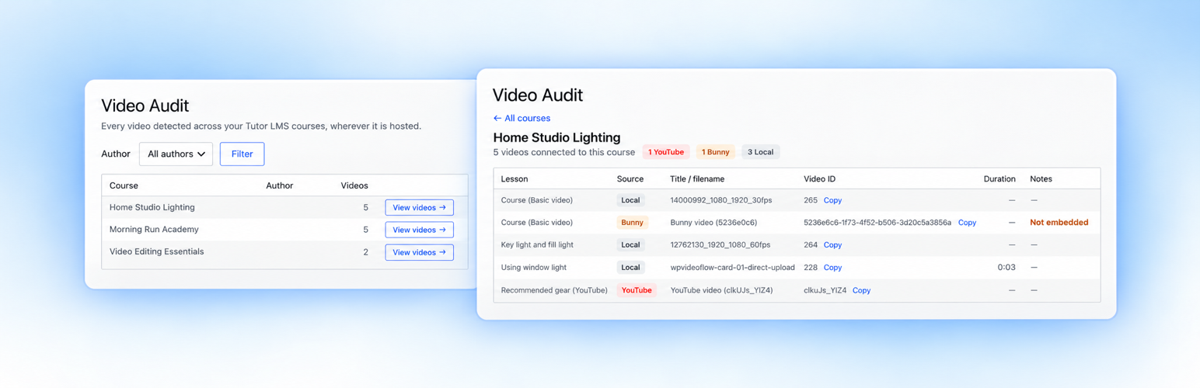1200x388 pixels.
Task: Click the Home Studio Lighting heading
Action: [x=556, y=137]
